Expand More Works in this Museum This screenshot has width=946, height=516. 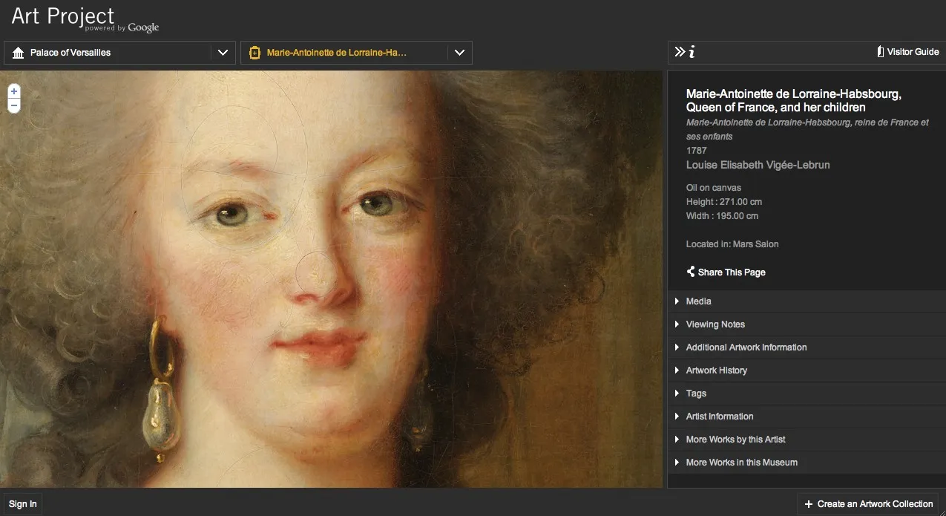[807, 463]
